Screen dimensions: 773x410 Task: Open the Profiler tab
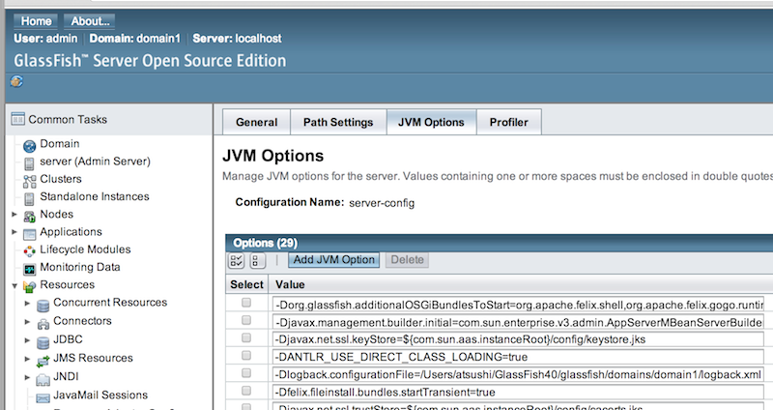pos(508,122)
